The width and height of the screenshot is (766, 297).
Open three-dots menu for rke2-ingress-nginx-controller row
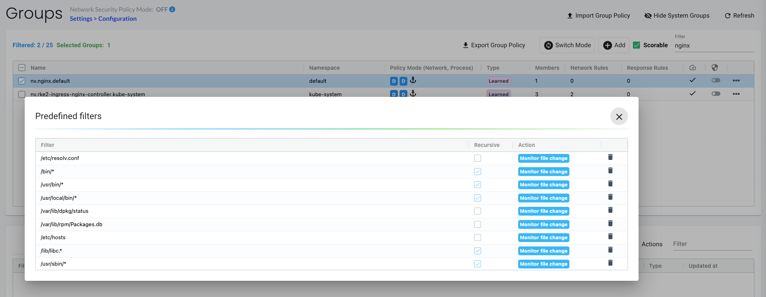coord(736,94)
